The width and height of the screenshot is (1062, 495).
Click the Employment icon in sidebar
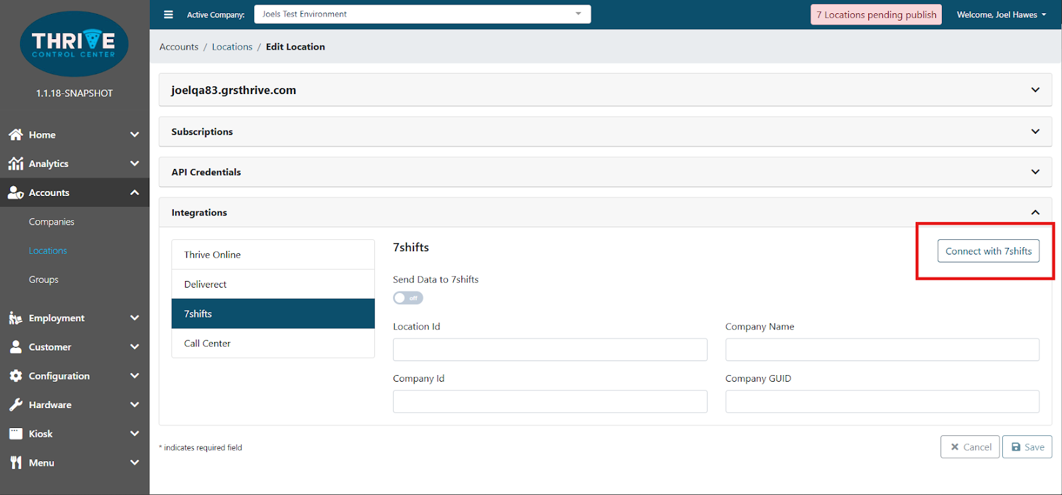(16, 318)
